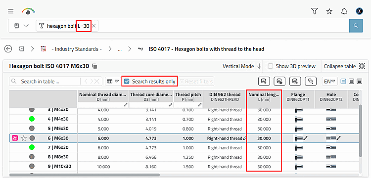Click the database add-row icon
This screenshot has width=371, height=178.
[264, 81]
